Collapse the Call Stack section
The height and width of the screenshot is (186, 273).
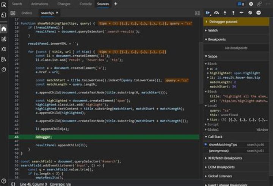(x=236, y=137)
